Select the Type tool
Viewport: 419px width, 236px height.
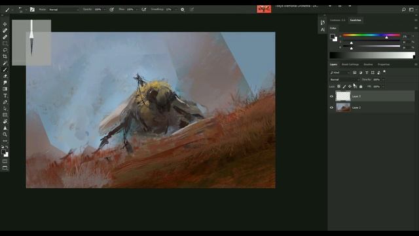pos(5,96)
